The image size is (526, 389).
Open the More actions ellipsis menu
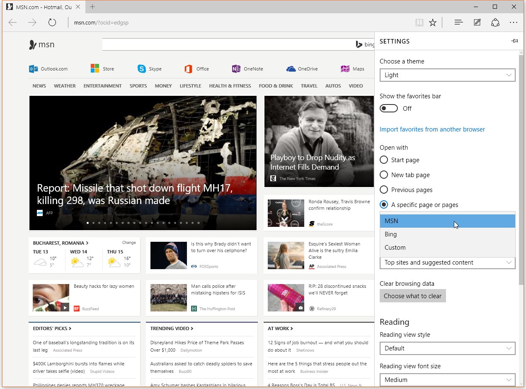514,22
